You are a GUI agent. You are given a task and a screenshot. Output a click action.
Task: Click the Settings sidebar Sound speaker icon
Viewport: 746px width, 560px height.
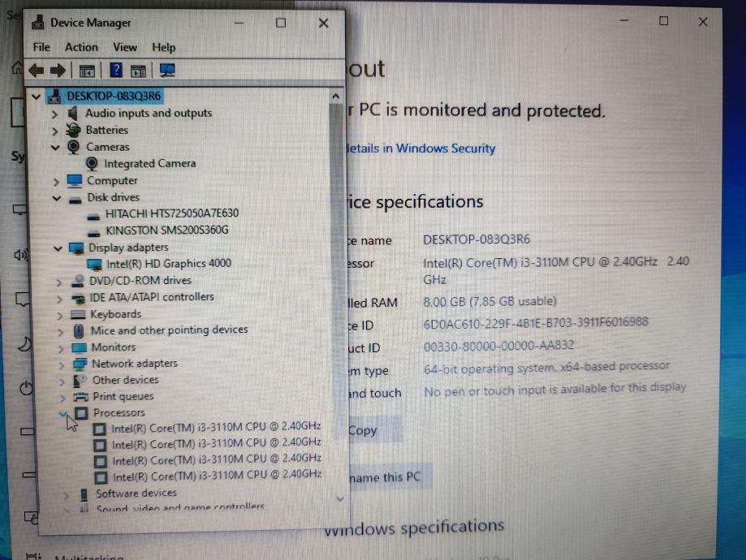pyautogui.click(x=20, y=255)
